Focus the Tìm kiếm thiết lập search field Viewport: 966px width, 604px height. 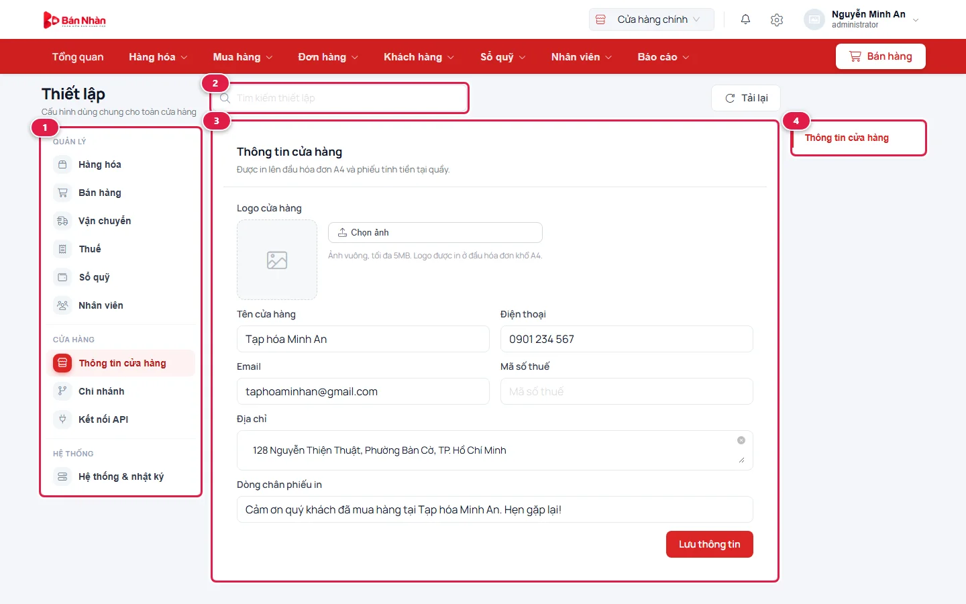[x=339, y=98]
